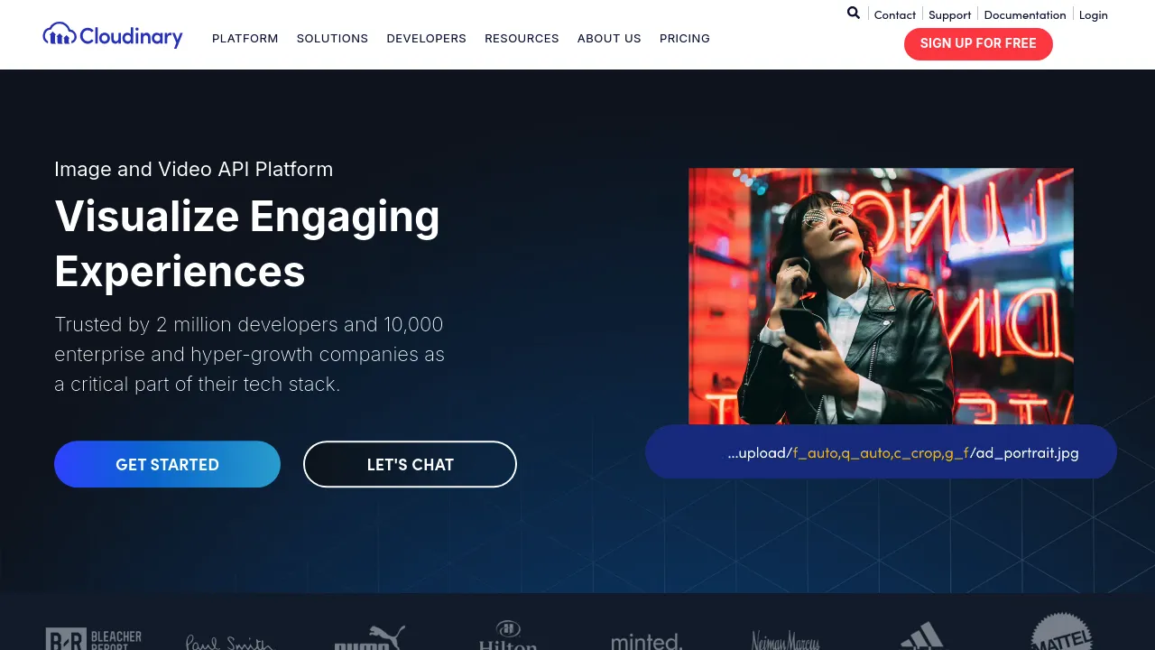Click the Hilton logo
This screenshot has height=650, width=1155.
[508, 636]
